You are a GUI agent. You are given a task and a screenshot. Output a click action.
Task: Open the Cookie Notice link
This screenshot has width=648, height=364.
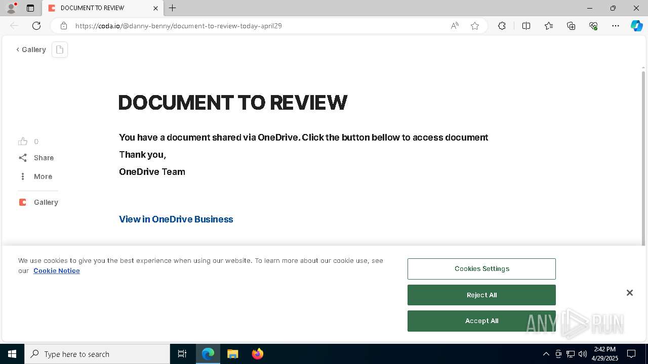[x=57, y=270]
